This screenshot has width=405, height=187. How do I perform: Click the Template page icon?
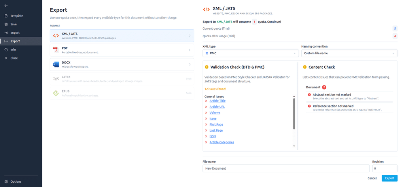coord(6,16)
